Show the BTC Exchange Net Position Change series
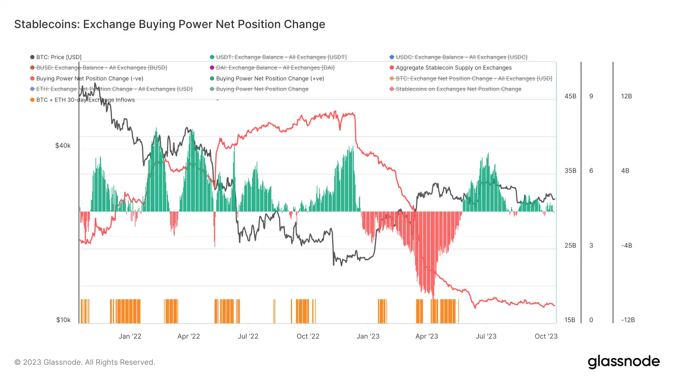The image size is (674, 379). (x=474, y=78)
